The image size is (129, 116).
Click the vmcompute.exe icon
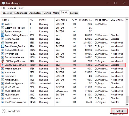(3, 69)
